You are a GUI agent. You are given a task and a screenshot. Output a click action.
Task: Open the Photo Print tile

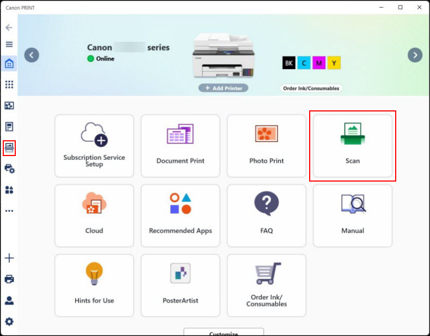tap(267, 146)
